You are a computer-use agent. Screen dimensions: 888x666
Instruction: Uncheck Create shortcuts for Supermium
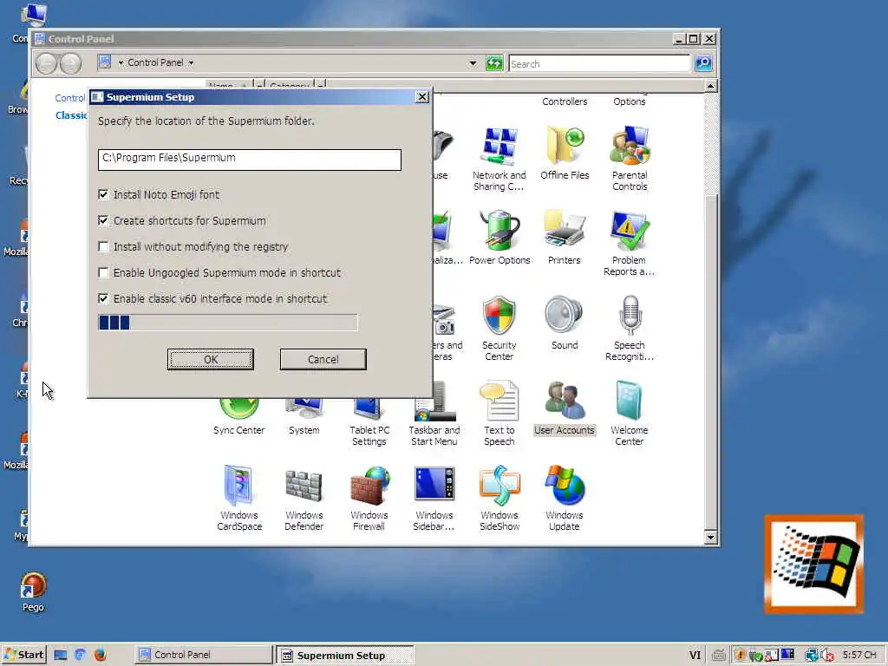coord(104,221)
